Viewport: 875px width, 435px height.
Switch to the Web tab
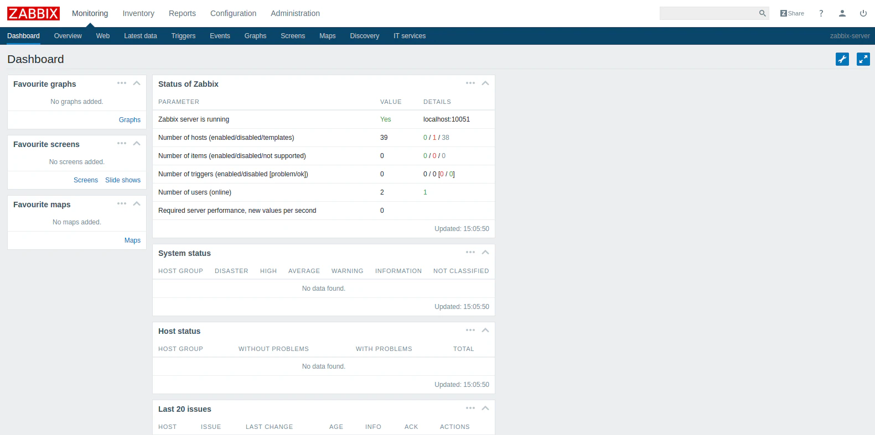(x=103, y=36)
